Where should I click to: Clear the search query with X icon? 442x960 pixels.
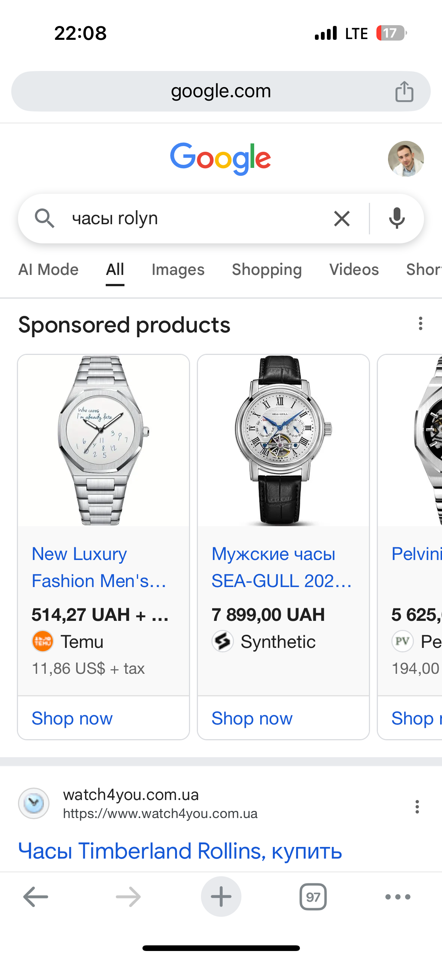[342, 219]
